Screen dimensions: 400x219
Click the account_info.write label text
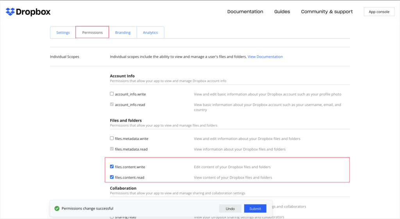(130, 94)
